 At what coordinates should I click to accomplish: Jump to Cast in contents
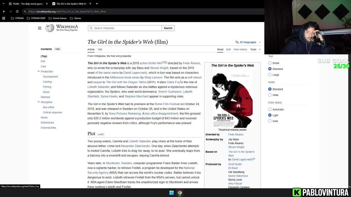43,66
